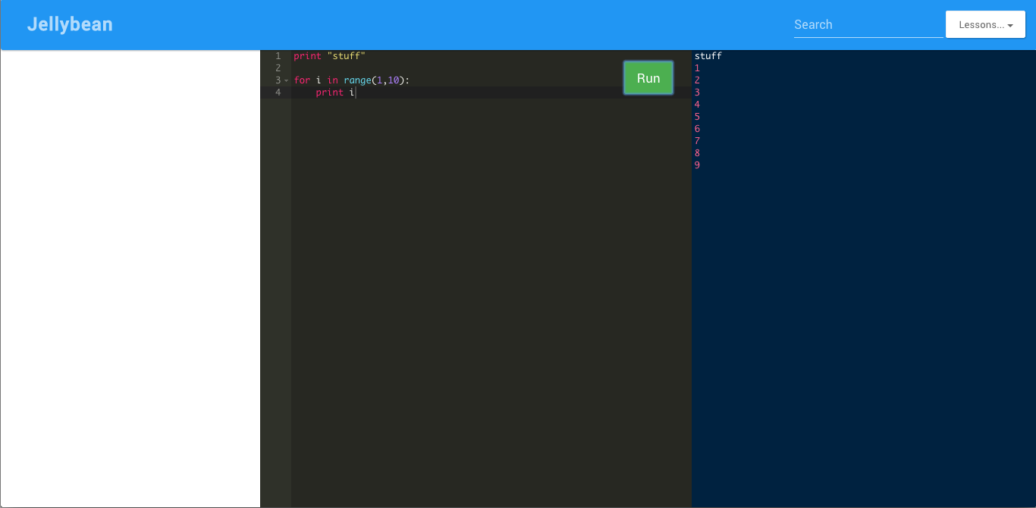Focus the Search input field
This screenshot has height=508, width=1036.
pos(868,24)
